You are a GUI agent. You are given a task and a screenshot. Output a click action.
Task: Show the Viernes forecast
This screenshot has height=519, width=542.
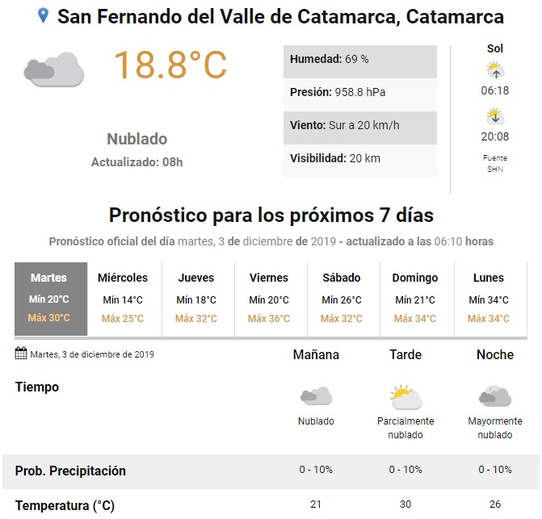click(269, 298)
